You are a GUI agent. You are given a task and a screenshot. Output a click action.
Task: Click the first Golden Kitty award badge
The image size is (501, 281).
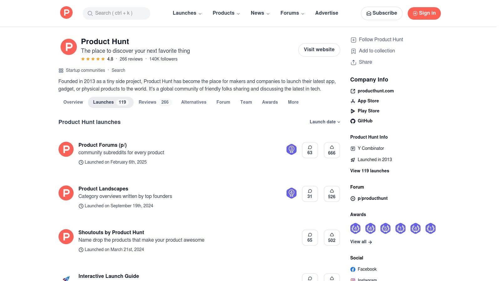(x=355, y=228)
